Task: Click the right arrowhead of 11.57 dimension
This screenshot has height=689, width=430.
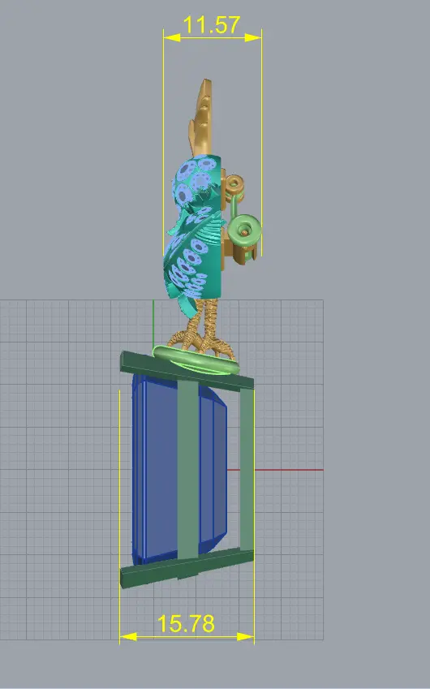Action: 253,38
